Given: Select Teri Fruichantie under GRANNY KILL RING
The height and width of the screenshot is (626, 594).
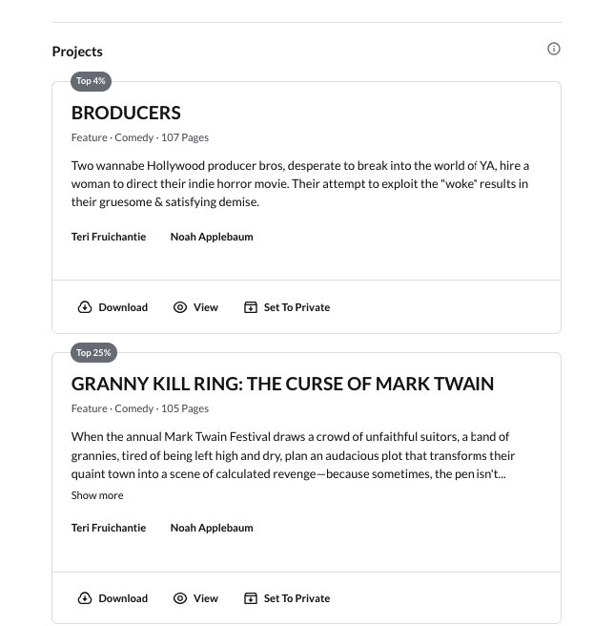Looking at the screenshot, I should 109,528.
